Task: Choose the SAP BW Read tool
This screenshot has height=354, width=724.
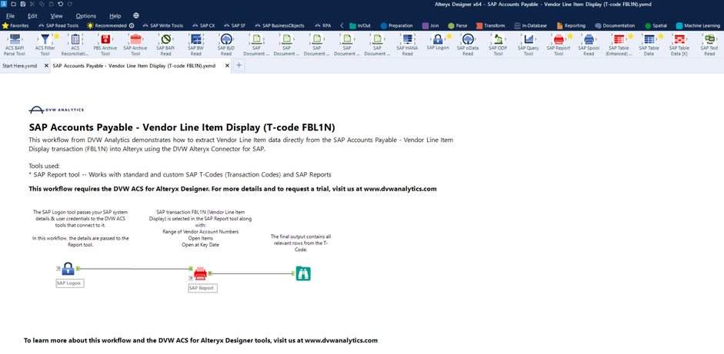Action: click(x=195, y=39)
